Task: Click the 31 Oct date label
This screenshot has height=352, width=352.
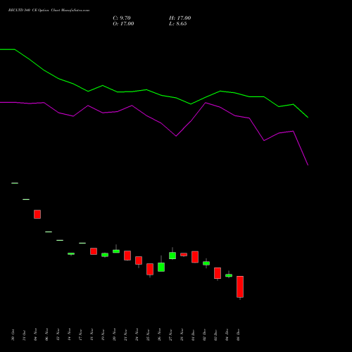Action: click(x=24, y=335)
